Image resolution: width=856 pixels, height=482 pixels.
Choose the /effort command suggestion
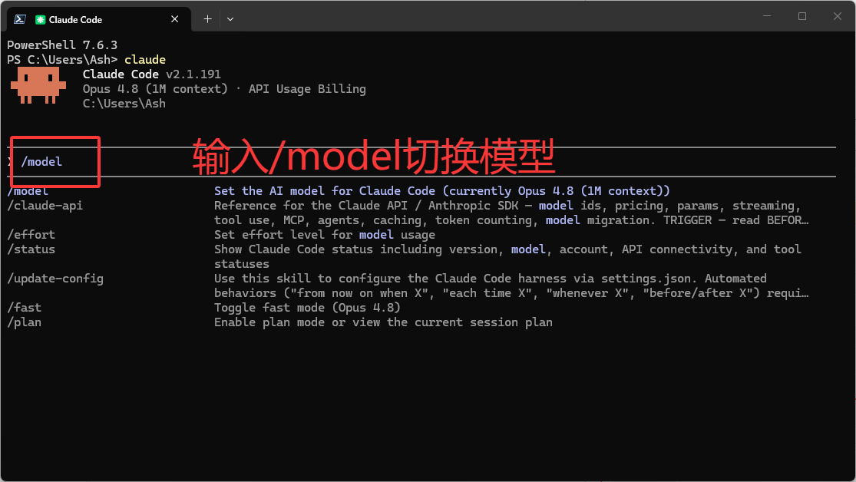pos(31,235)
